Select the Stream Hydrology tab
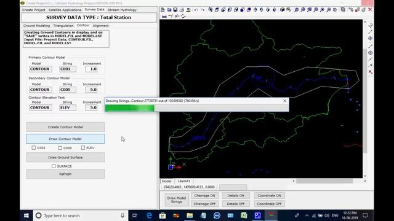This screenshot has width=394, height=221. pos(122,10)
